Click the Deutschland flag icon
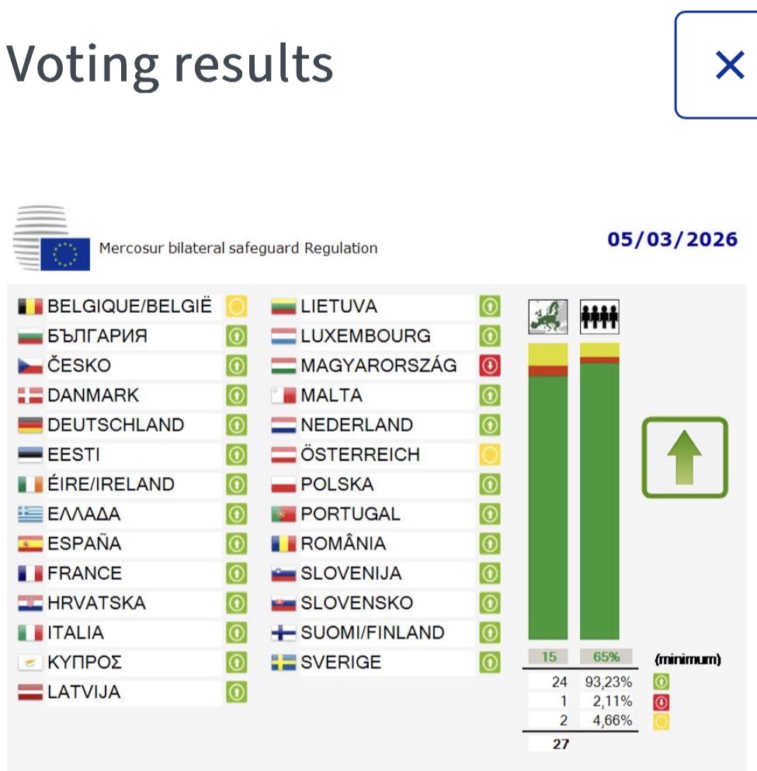The height and width of the screenshot is (771, 757). coord(30,425)
